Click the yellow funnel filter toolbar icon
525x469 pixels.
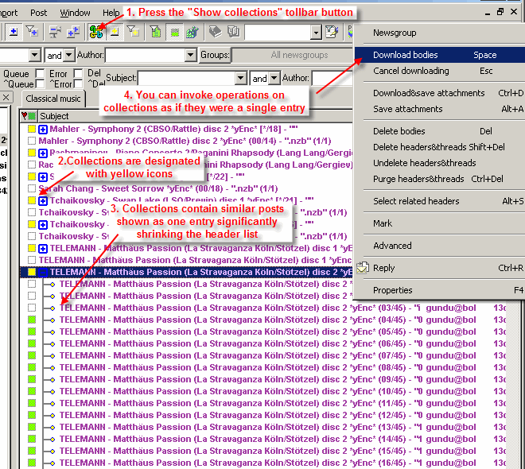[134, 32]
